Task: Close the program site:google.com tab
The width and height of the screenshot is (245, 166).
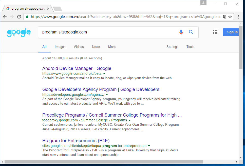Action: tap(48, 9)
